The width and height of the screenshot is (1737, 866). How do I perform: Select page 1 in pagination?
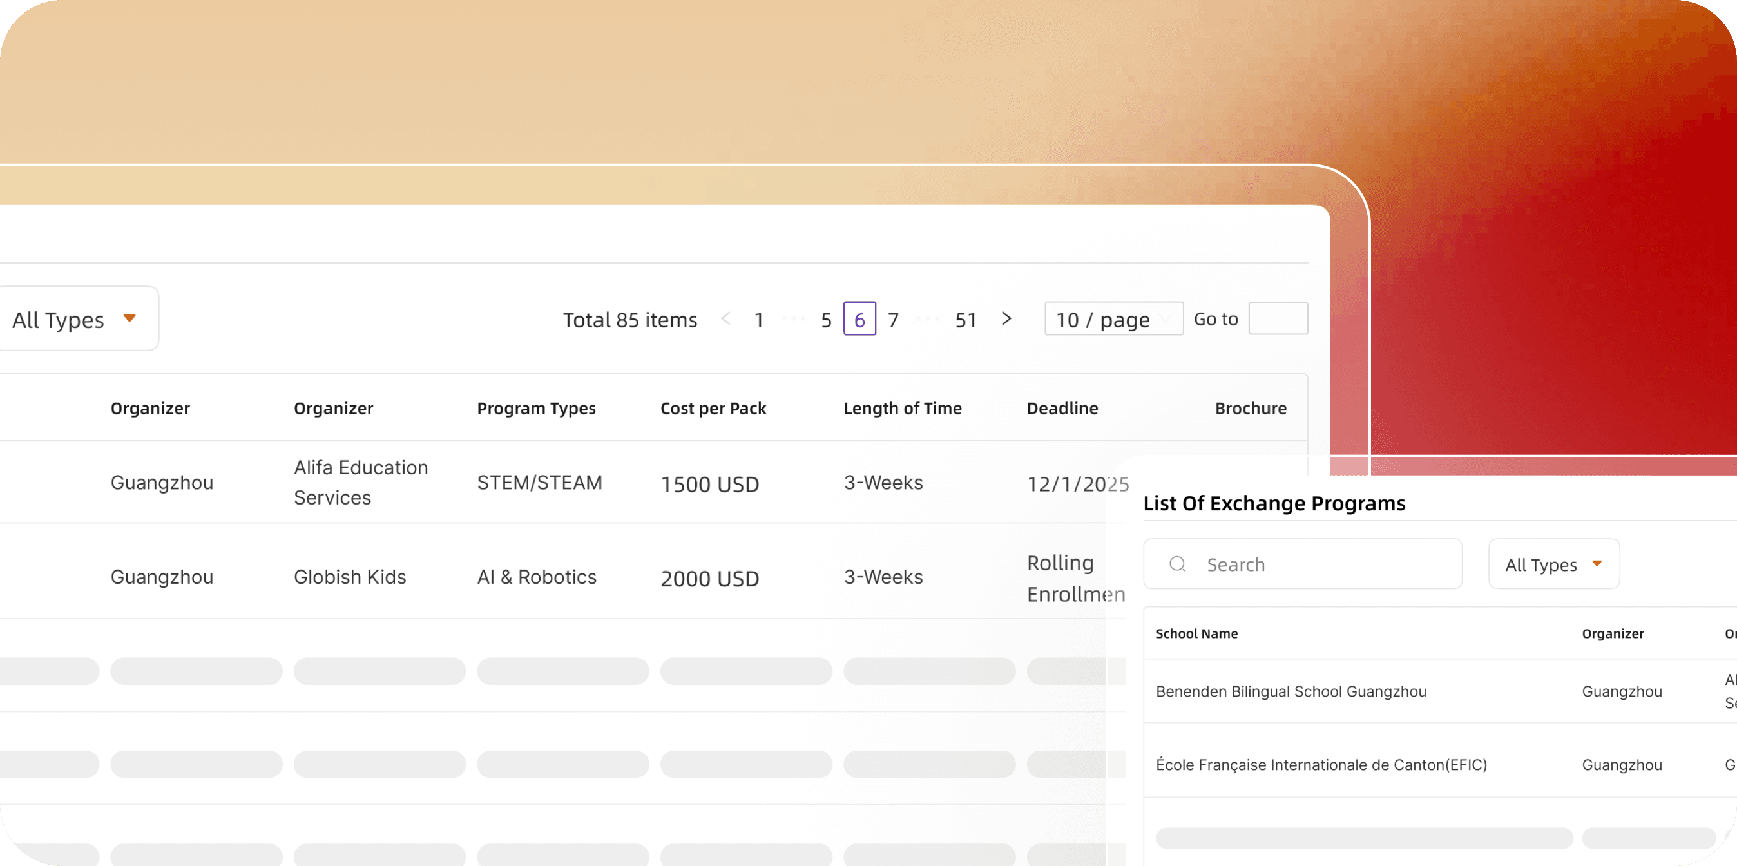(758, 320)
